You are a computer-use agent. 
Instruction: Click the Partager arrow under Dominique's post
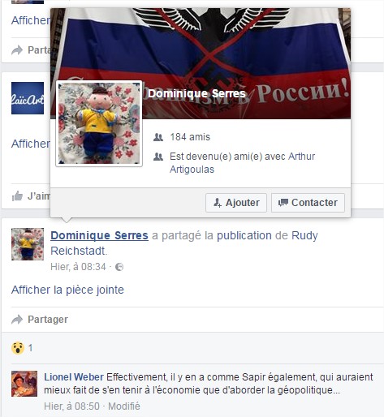tap(17, 320)
